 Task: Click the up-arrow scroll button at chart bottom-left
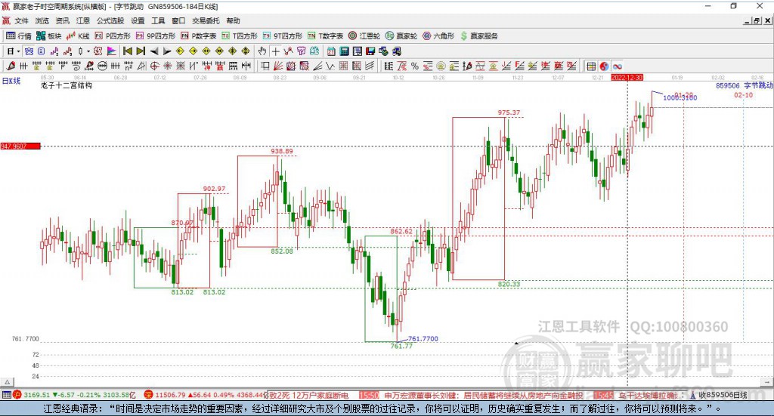click(7, 383)
